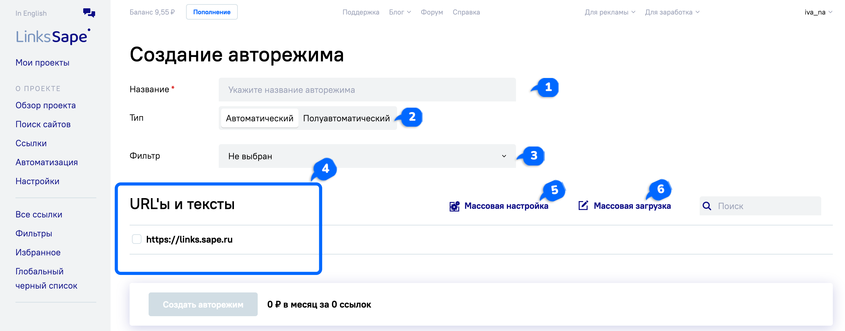
Task: Tick the https://links.sape.ru checkbox
Action: pos(136,239)
